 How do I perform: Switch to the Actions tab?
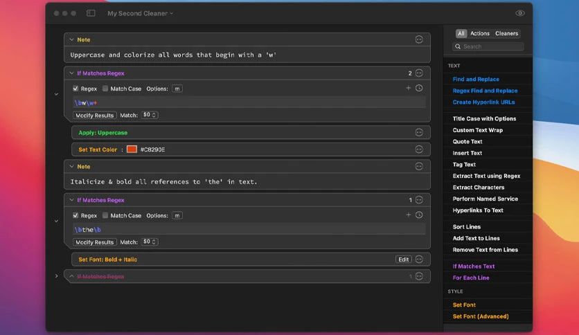[x=480, y=33]
